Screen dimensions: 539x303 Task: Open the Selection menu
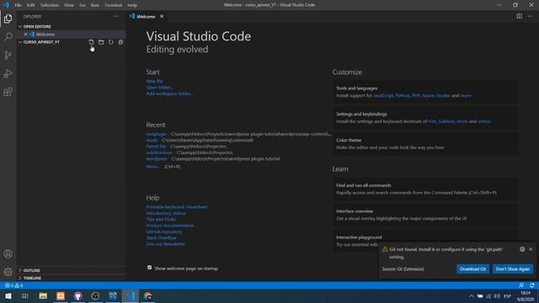click(50, 5)
